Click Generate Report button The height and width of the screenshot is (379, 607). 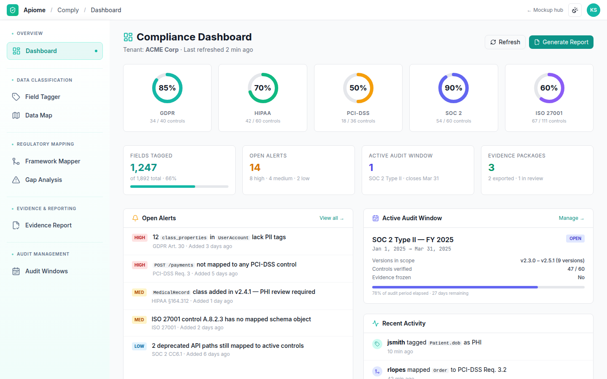(x=561, y=42)
